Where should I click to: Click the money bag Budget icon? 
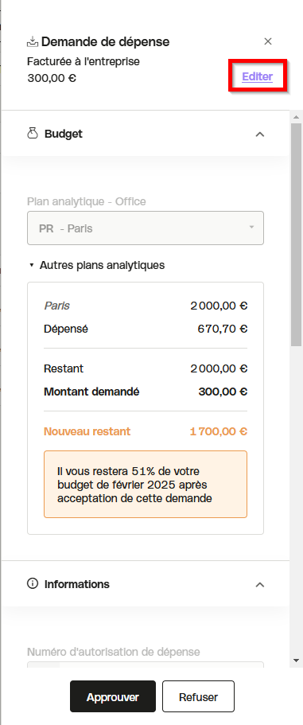33,134
